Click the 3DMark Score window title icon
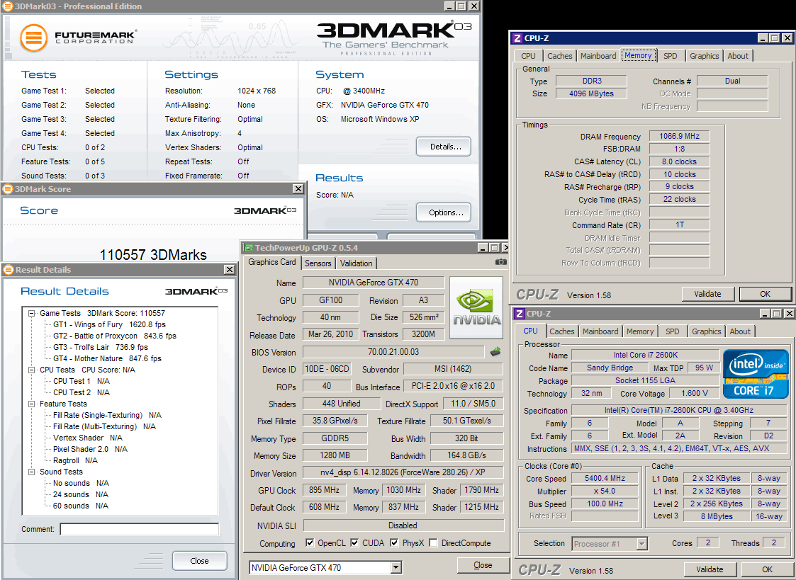Viewport: 796px width, 580px height. pos(8,189)
